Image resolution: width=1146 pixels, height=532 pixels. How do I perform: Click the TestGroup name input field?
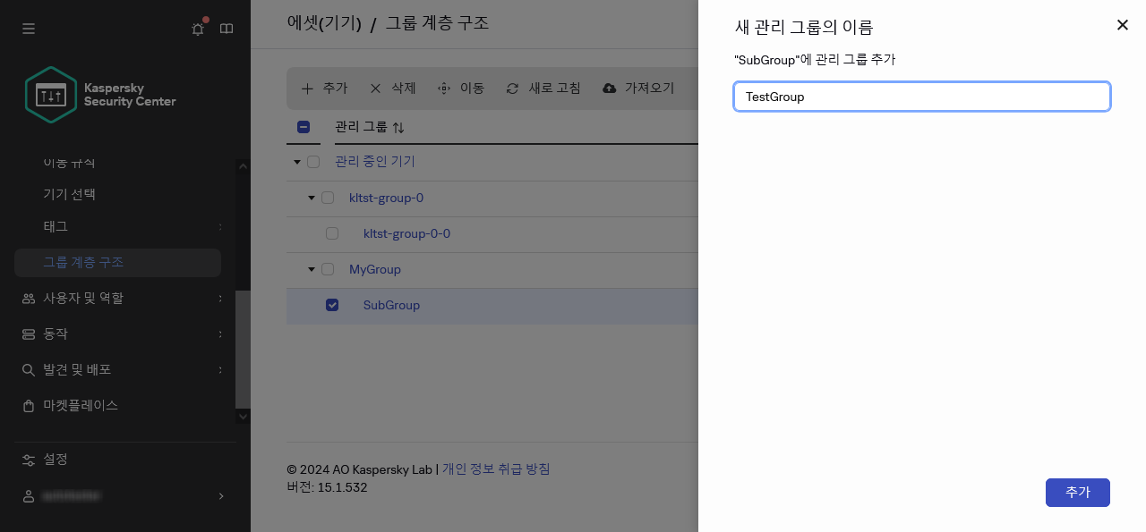(x=922, y=97)
